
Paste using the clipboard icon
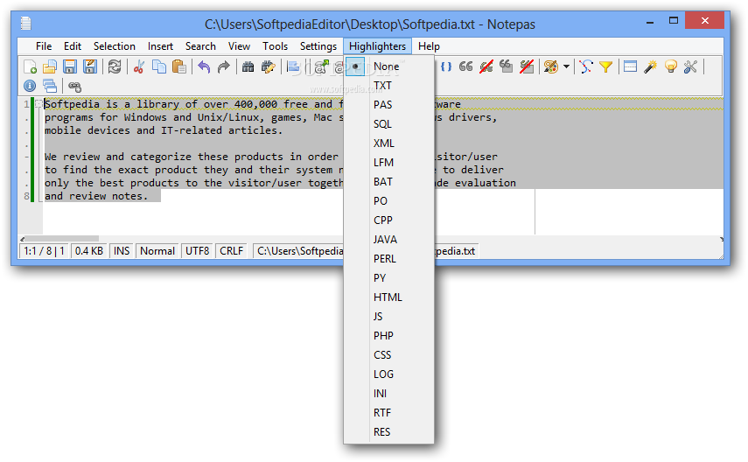click(178, 66)
